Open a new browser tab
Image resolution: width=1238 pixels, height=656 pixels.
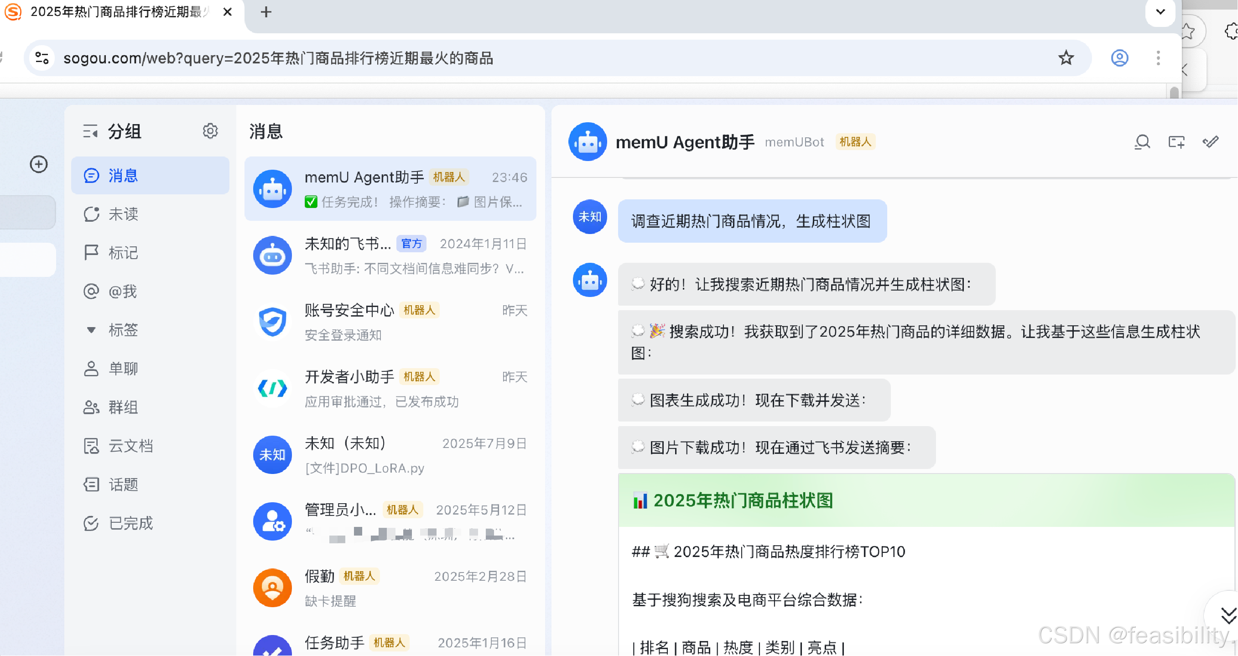click(266, 12)
